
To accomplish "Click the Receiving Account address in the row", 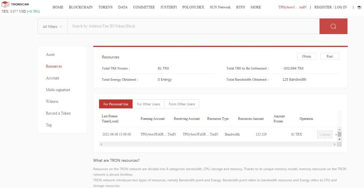I will [201, 134].
